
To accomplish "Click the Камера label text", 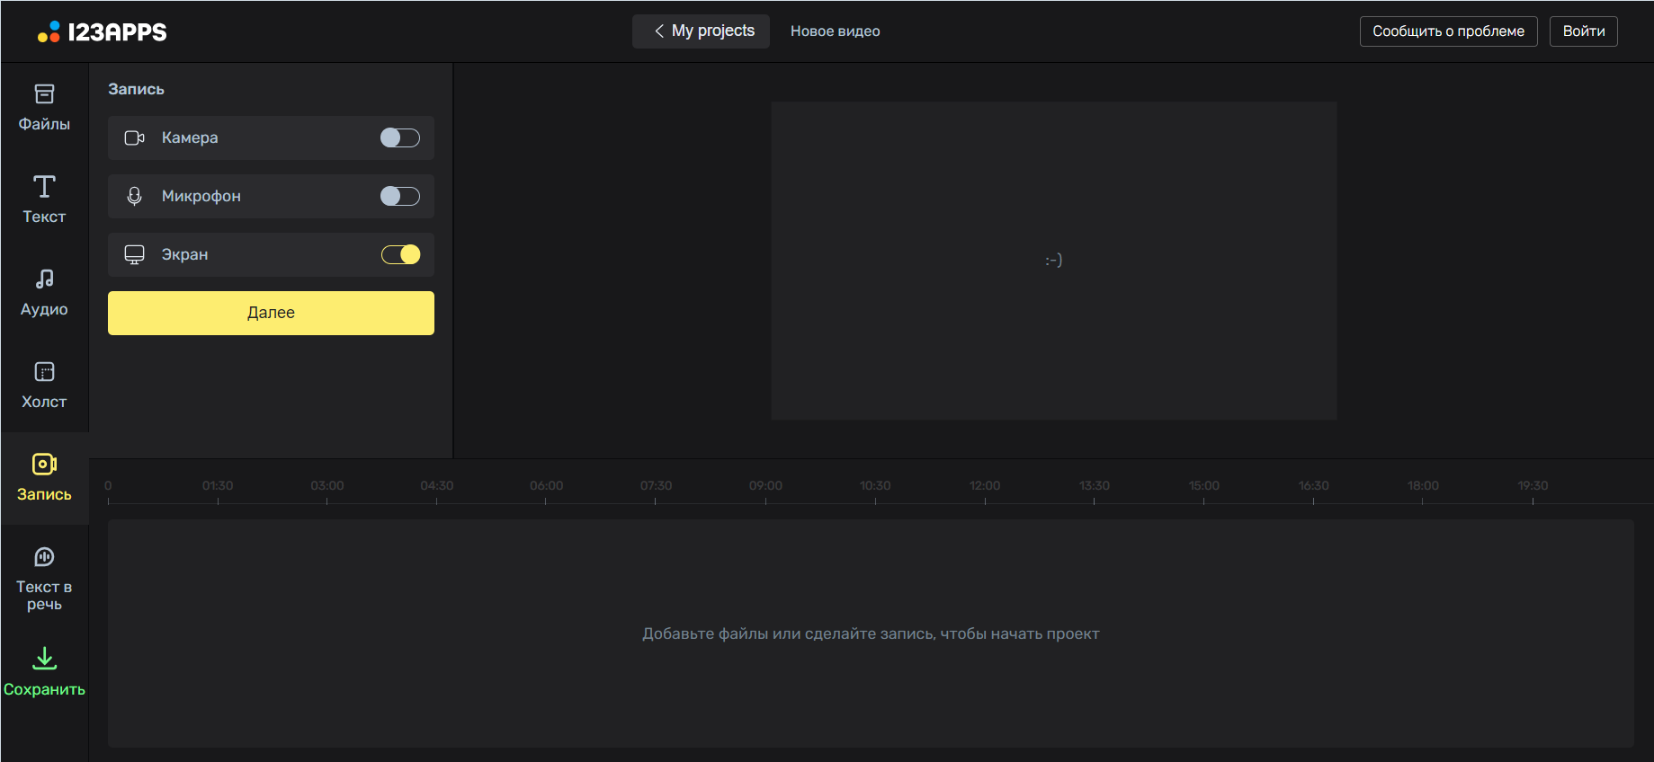I will pyautogui.click(x=190, y=138).
